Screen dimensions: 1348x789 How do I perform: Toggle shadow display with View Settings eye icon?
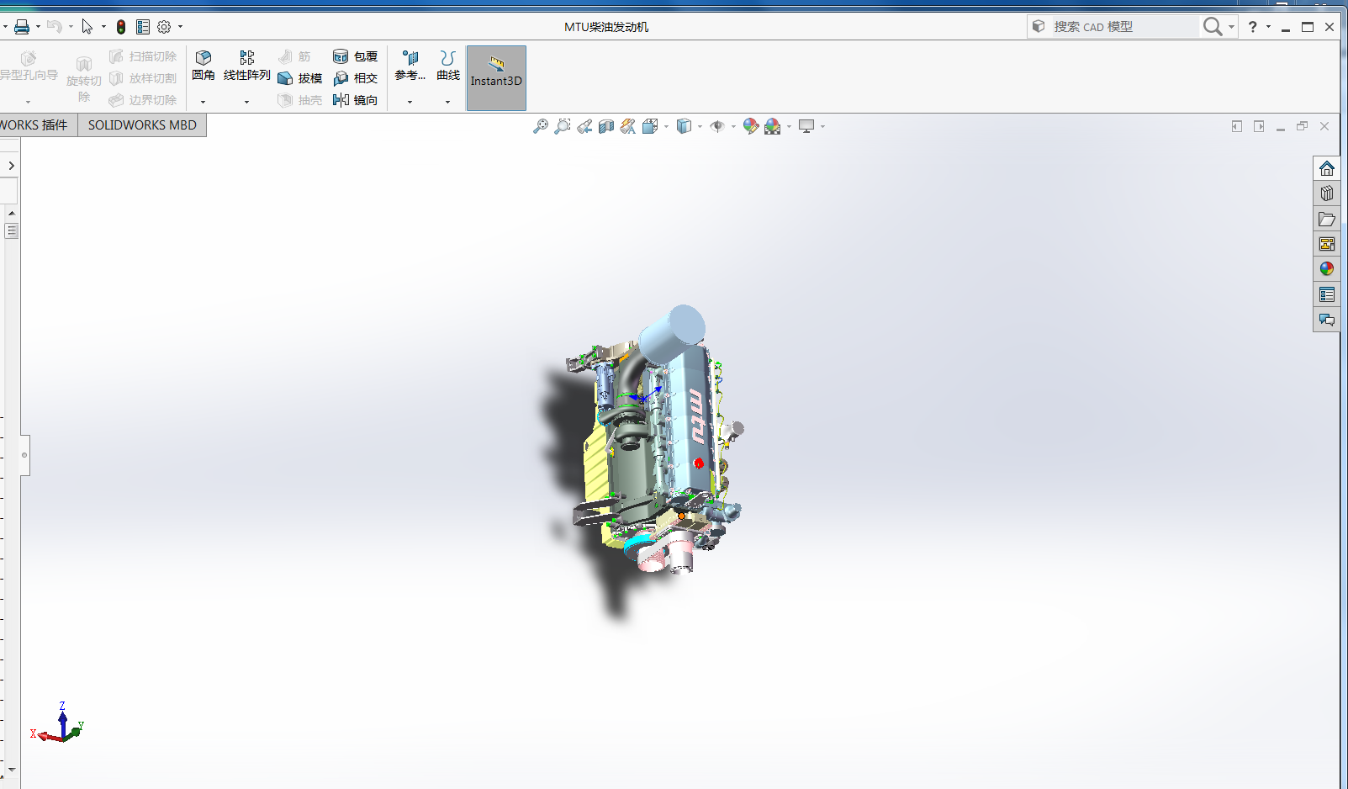pyautogui.click(x=717, y=125)
